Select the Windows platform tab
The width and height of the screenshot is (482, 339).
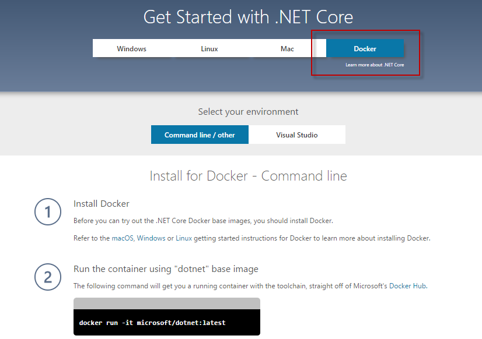[131, 48]
